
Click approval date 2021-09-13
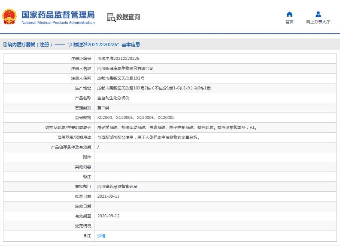pyautogui.click(x=108, y=196)
